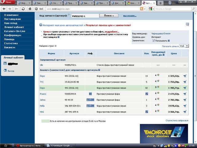
Task: Open the info icons for Hella 1NL 009 034-011
Action: pos(90,106)
